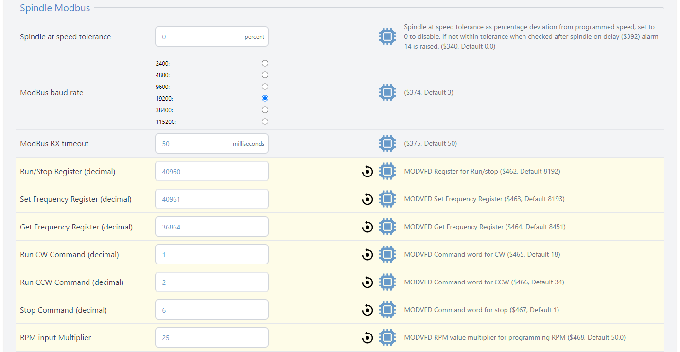The height and width of the screenshot is (352, 680).
Task: Click the 'Stop Command (decimal)' label
Action: pyautogui.click(x=63, y=310)
